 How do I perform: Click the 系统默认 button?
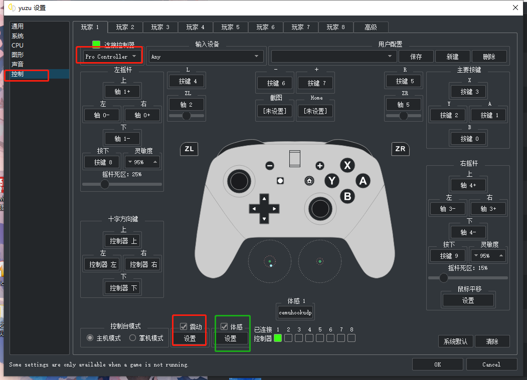455,341
